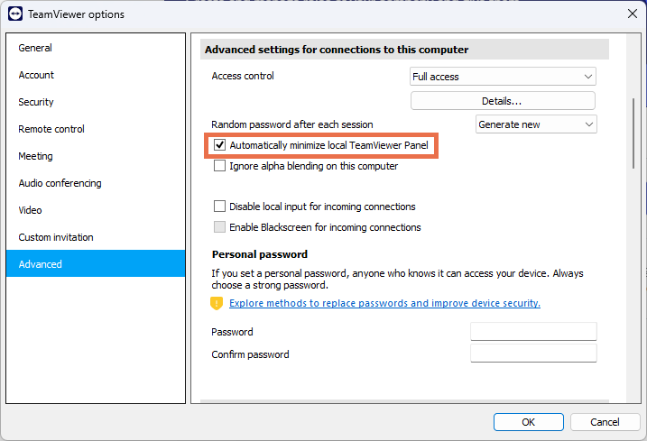This screenshot has height=441, width=647.
Task: Open the password replacement methods link
Action: pos(384,304)
